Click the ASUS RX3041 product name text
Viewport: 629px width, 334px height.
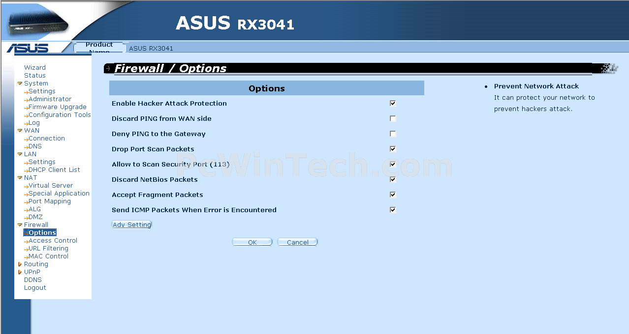151,48
